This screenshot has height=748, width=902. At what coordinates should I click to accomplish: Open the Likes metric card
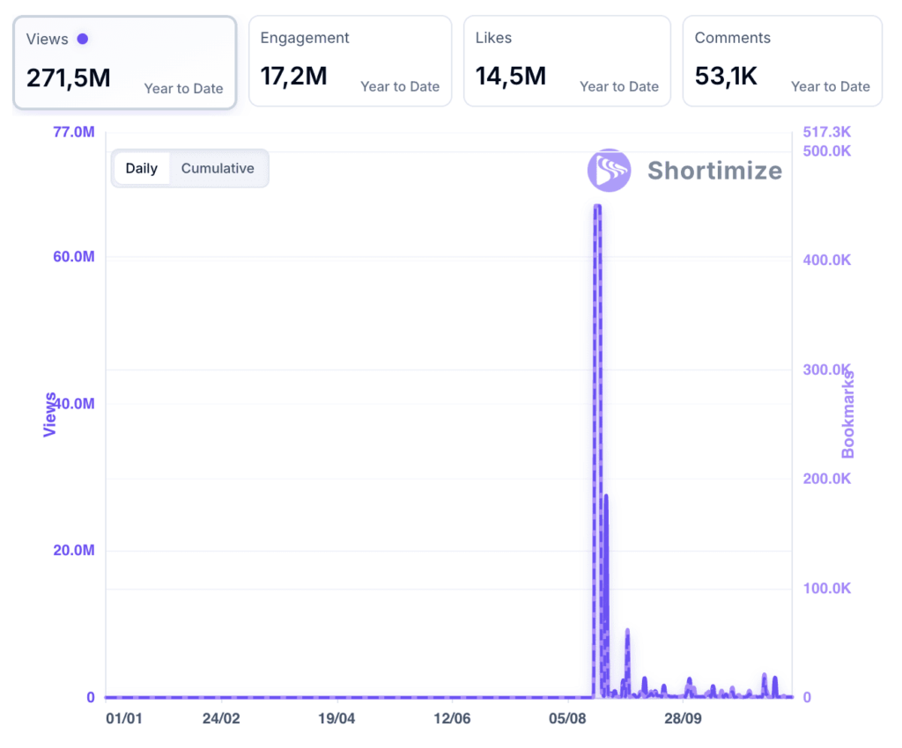(566, 61)
